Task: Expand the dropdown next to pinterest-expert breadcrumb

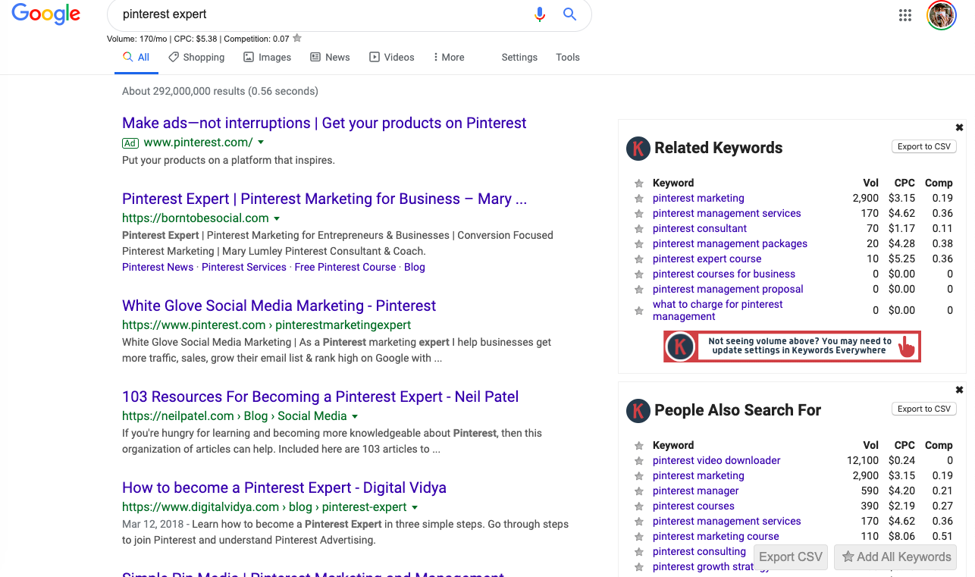Action: (x=415, y=506)
